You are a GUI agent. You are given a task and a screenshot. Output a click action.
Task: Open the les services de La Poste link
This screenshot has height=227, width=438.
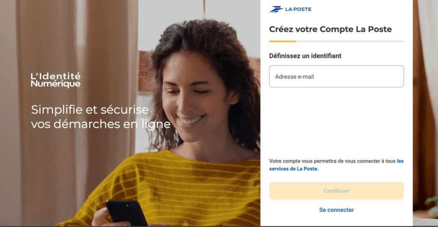coord(336,165)
